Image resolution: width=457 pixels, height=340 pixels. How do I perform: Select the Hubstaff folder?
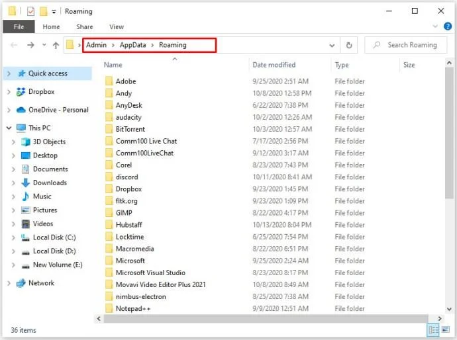tap(129, 225)
